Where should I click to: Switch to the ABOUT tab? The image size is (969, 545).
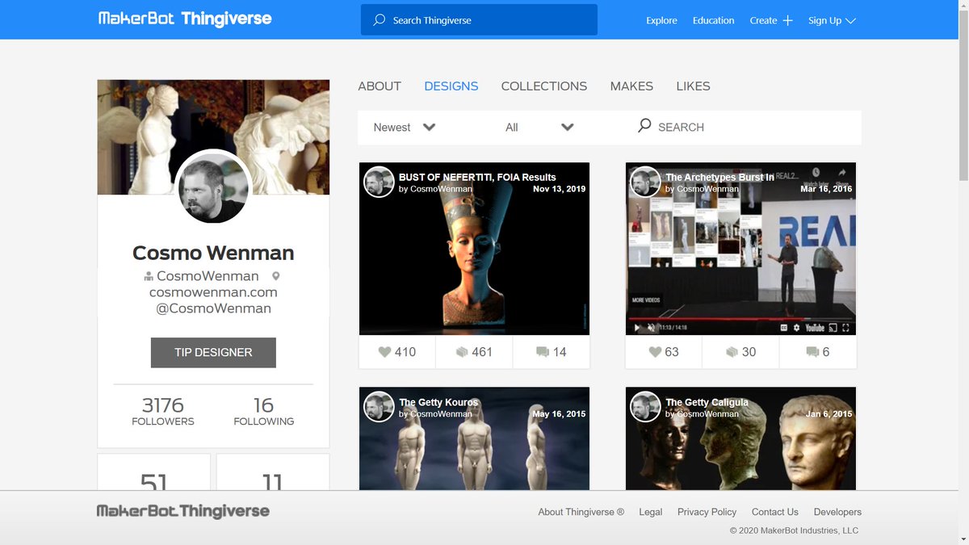pos(380,86)
